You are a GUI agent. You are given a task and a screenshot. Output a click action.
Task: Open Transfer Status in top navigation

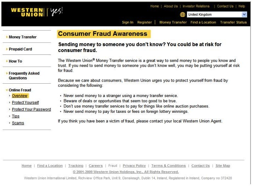tap(233, 22)
